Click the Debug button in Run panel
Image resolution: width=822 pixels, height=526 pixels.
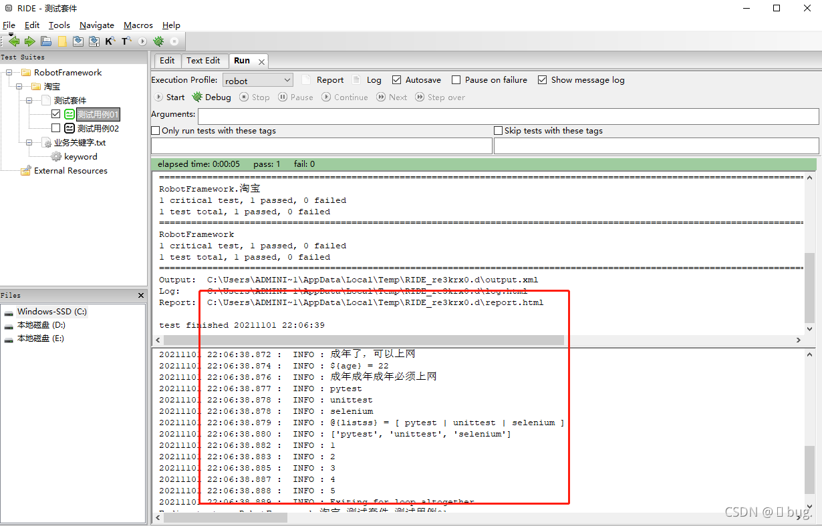tap(212, 97)
